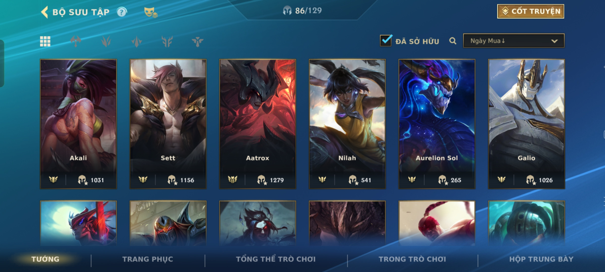Image resolution: width=605 pixels, height=272 pixels.
Task: Switch to the Trang Phục tab
Action: pos(148,259)
